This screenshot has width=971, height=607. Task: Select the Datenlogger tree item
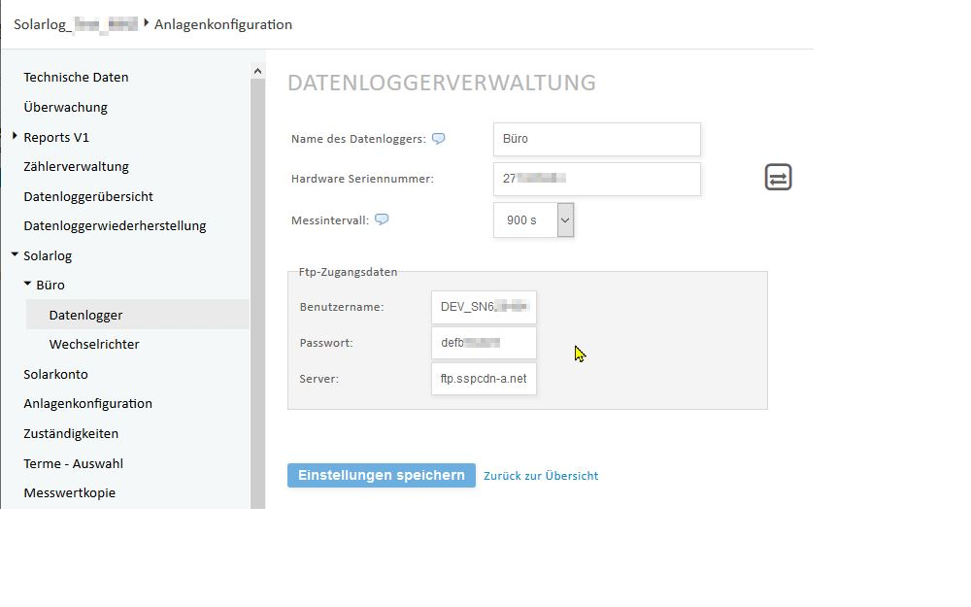pos(138,315)
